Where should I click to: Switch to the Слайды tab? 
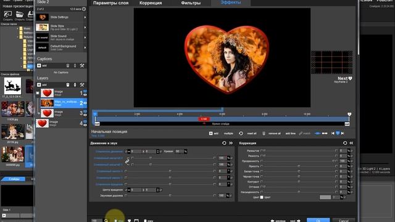pyautogui.click(x=14, y=179)
